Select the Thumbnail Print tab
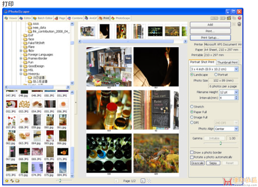The image size is (258, 187). (227, 62)
